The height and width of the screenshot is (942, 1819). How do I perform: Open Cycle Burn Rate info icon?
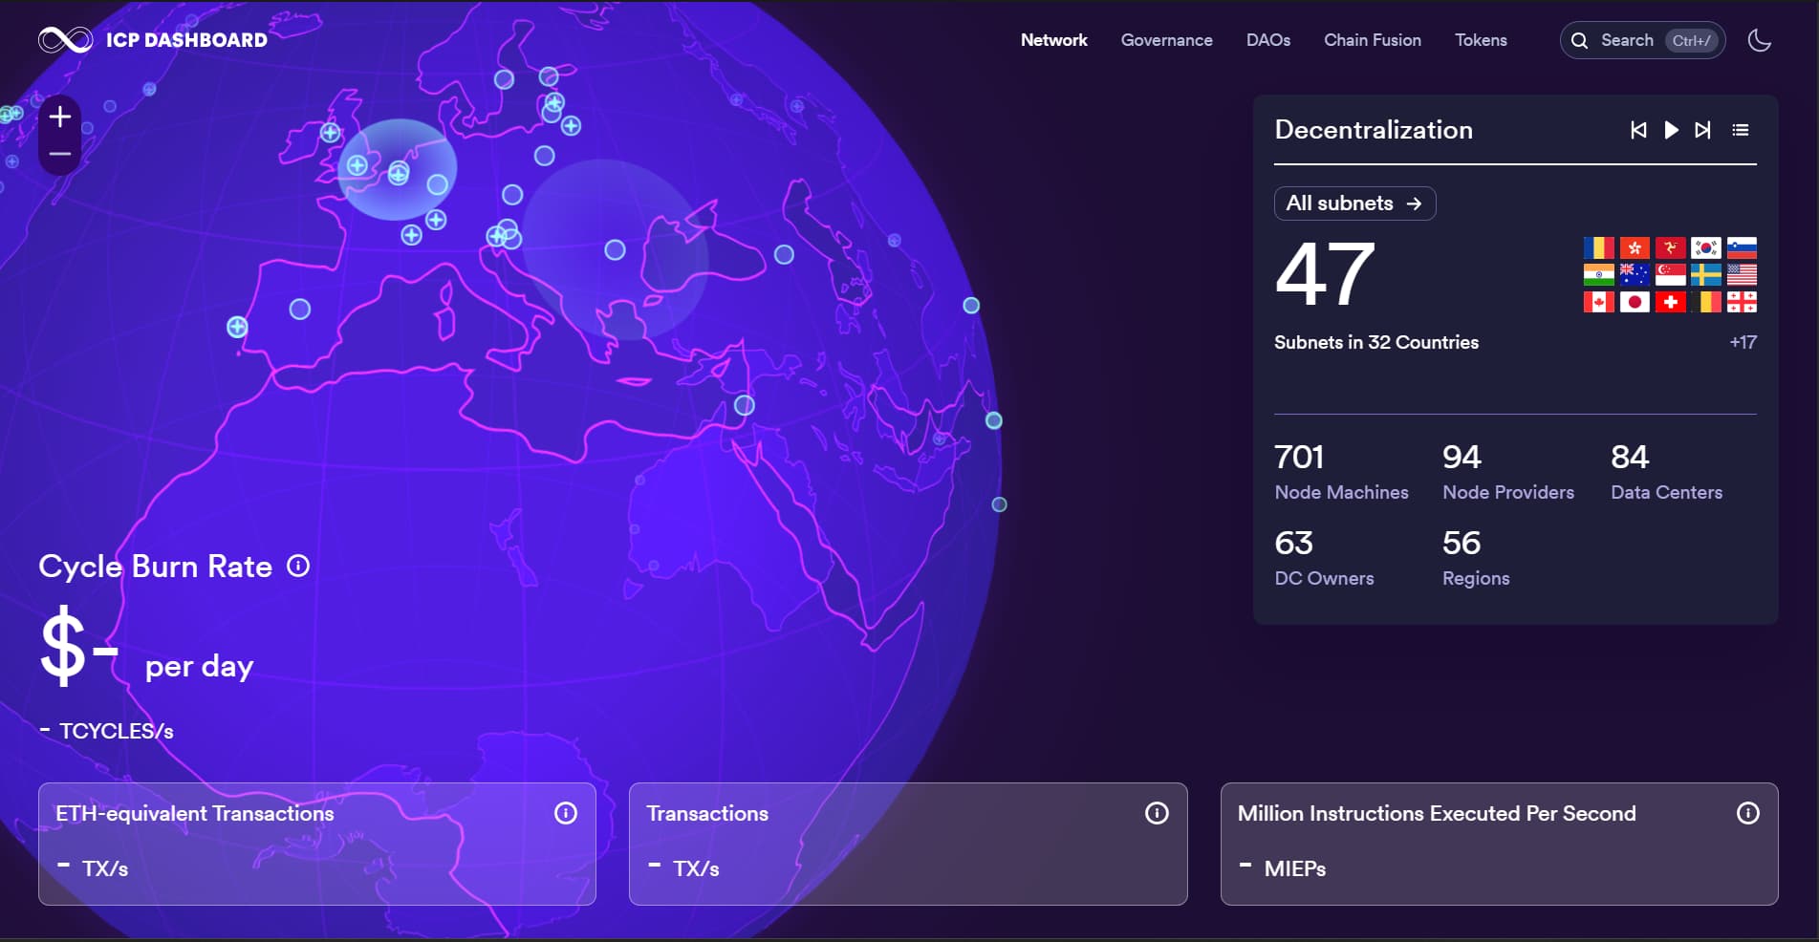click(x=298, y=567)
